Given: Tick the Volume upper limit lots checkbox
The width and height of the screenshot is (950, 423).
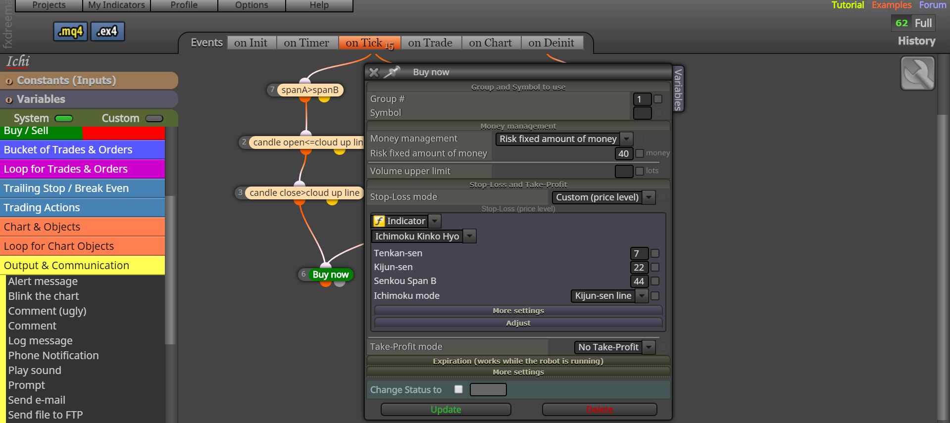Looking at the screenshot, I should [640, 171].
